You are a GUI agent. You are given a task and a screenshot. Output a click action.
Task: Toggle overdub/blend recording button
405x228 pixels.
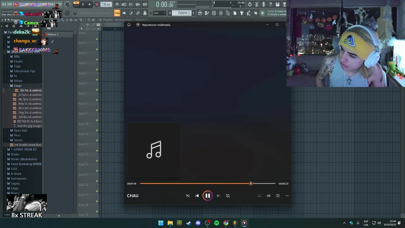coord(138,4)
